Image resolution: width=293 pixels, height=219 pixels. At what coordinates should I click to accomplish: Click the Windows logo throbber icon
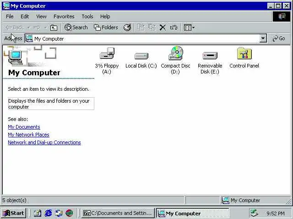coord(282,16)
